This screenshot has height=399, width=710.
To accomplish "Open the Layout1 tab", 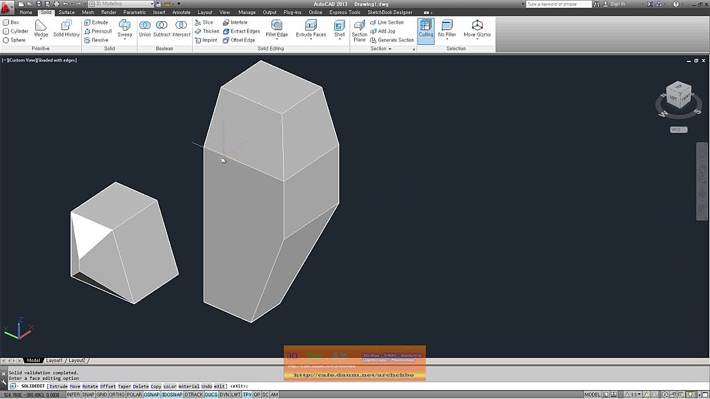I will click(x=54, y=360).
